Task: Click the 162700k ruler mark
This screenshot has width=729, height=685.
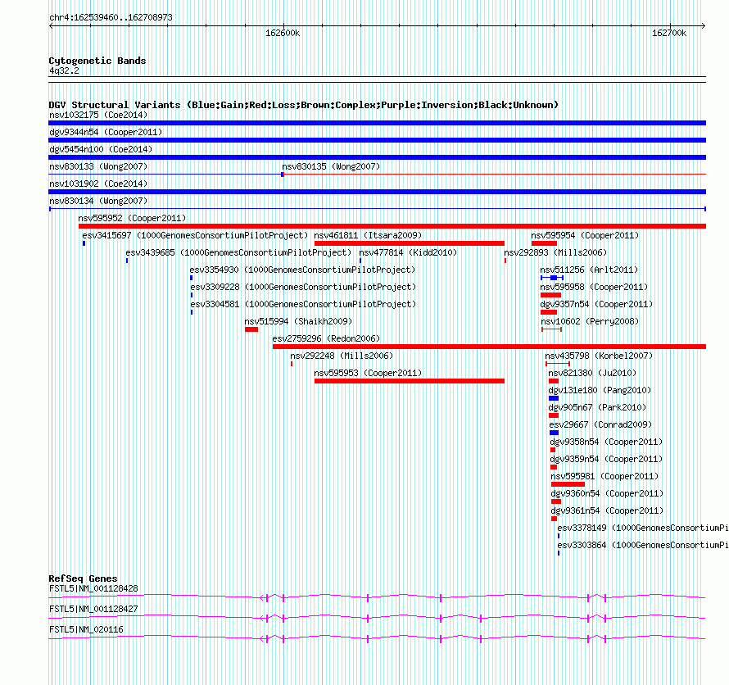Action: pyautogui.click(x=669, y=33)
